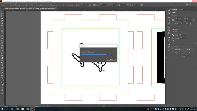
Task: Click Crop Image in Quick Actions
Action: (177, 53)
